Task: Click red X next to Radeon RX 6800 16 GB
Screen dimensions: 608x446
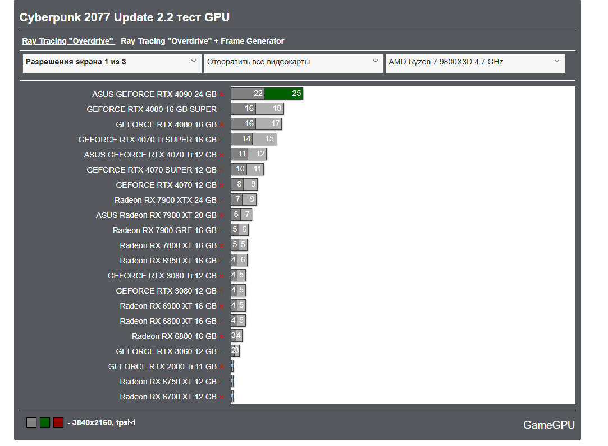Action: coord(221,336)
